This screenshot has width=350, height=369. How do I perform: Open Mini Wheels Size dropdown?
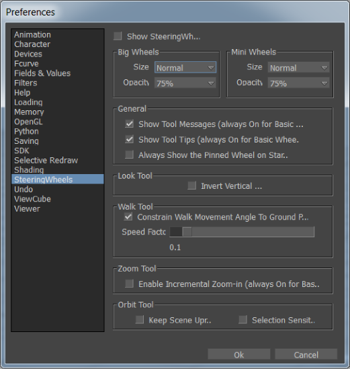tap(298, 67)
